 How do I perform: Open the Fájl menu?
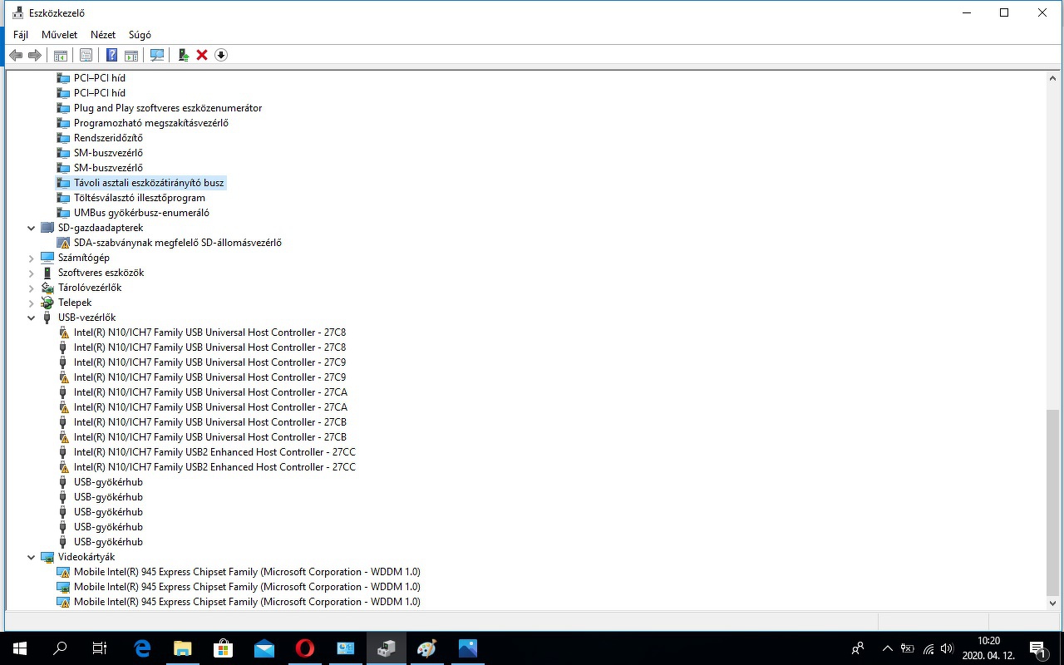(21, 35)
